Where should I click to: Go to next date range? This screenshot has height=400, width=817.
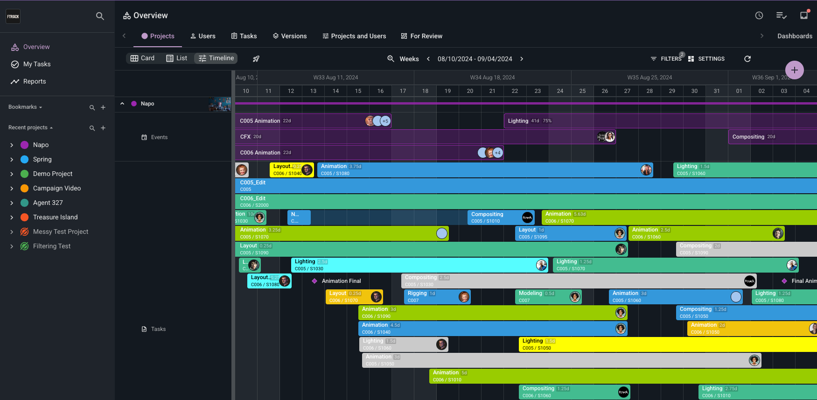522,59
